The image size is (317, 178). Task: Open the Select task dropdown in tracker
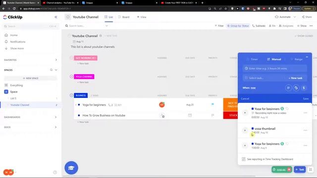coord(264,78)
